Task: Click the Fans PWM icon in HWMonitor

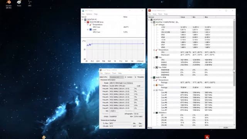Action: pyautogui.click(x=157, y=68)
